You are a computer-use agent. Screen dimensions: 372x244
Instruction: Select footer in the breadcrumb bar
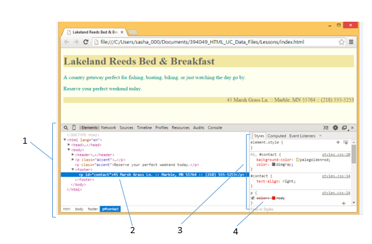tap(93, 209)
